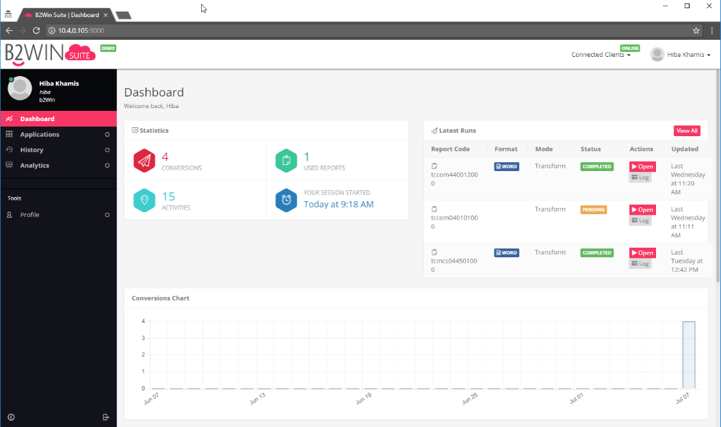Click the logout icon at sidebar bottom

(106, 417)
